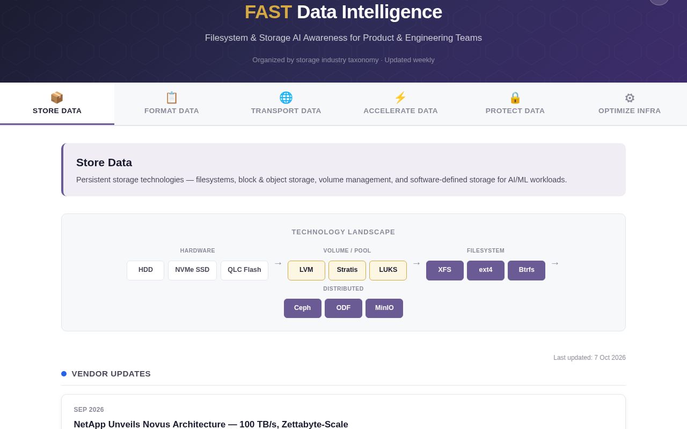Click the VOLUME / POOL column label
Viewport: 687px width, 429px height.
[x=347, y=251]
